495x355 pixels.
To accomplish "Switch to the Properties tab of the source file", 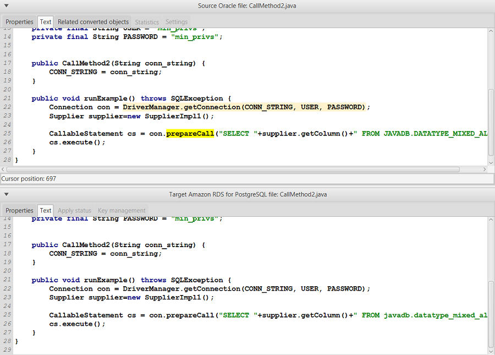I will (x=19, y=21).
